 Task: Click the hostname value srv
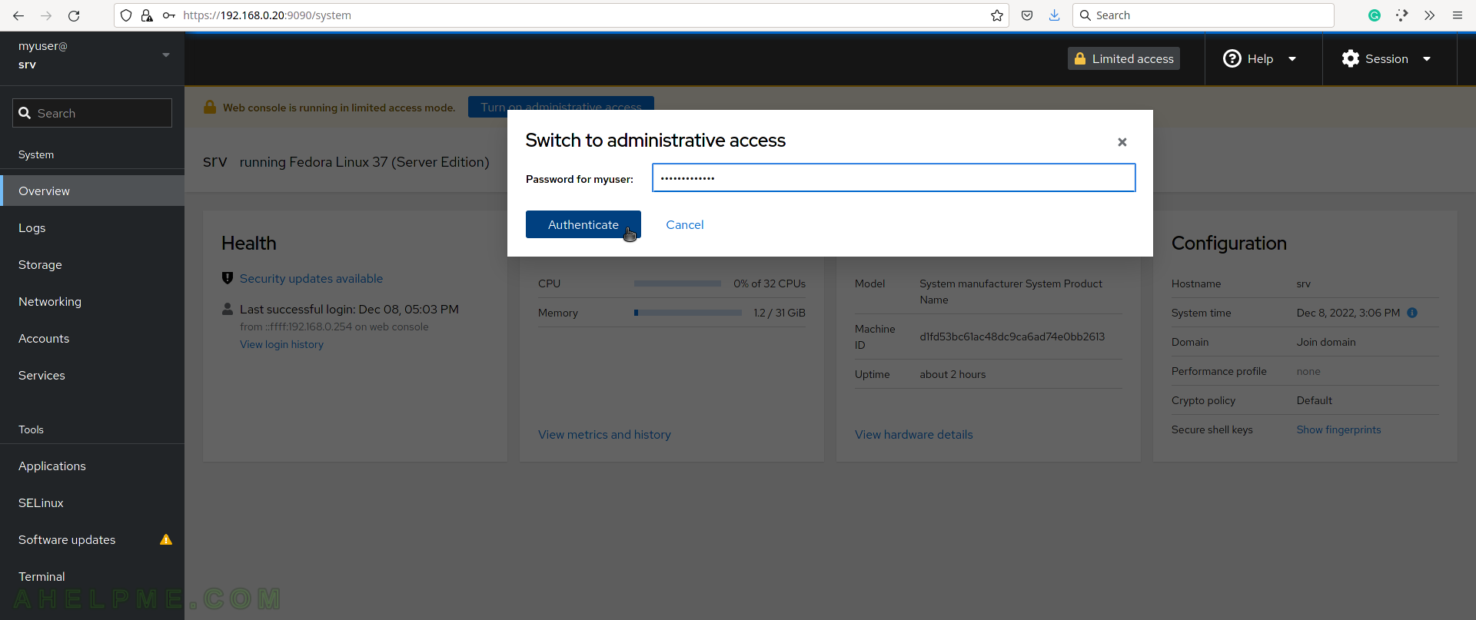click(1304, 283)
